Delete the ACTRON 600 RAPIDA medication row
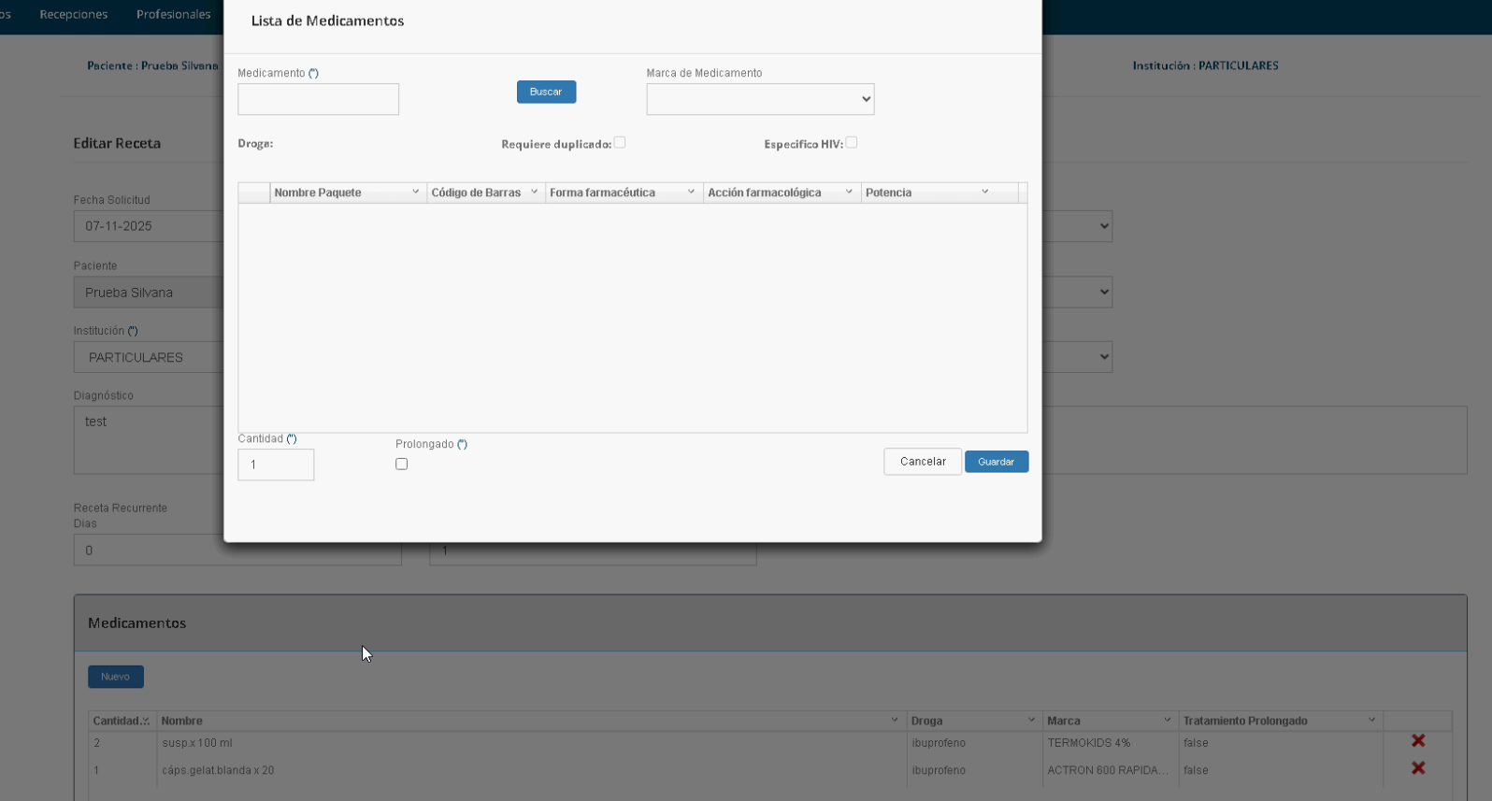This screenshot has width=1492, height=801. point(1417,768)
